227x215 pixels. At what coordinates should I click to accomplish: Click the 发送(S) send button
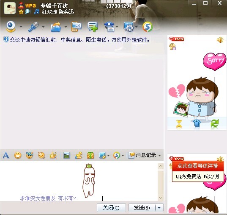click(142, 208)
